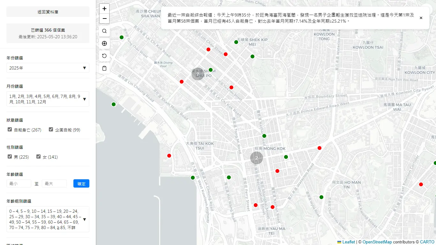Image resolution: width=436 pixels, height=245 pixels.
Task: Click the 最近一宗自殺綜合報道 notification text
Action: pyautogui.click(x=291, y=18)
